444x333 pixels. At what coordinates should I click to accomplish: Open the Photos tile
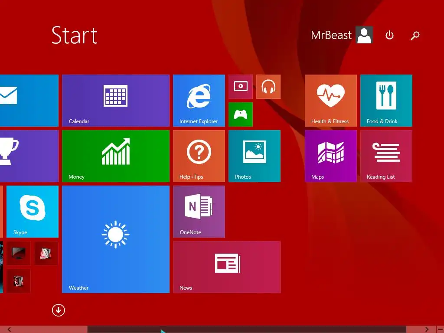click(x=254, y=156)
